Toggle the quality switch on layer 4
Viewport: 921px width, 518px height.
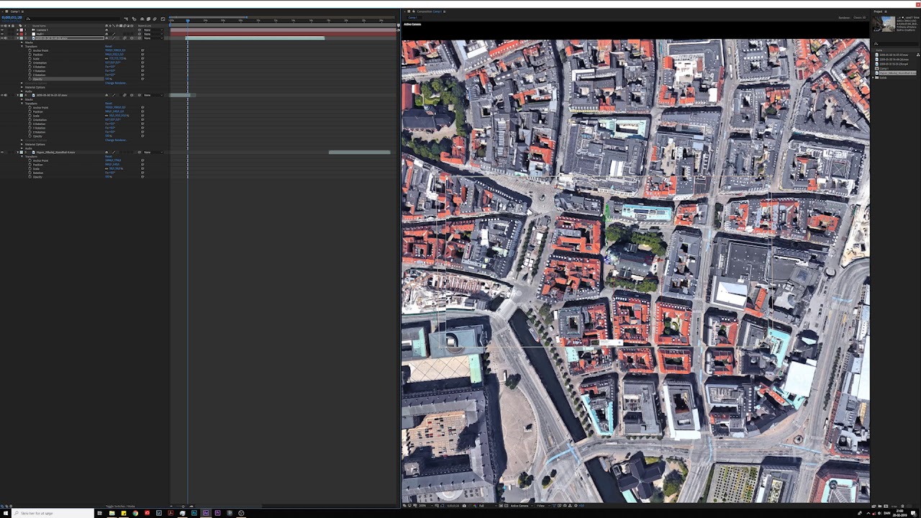(114, 95)
